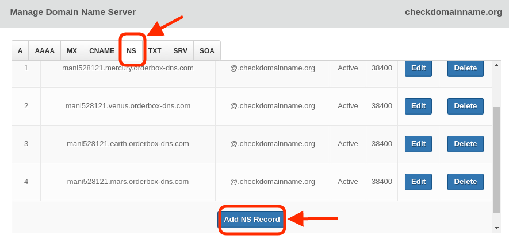Click the vertical scrollbar thumb
The image size is (509, 239).
click(496, 159)
